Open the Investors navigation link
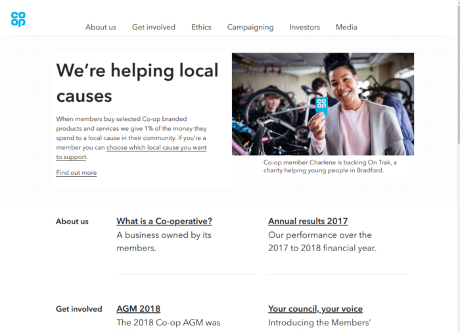460x332 pixels. click(304, 28)
